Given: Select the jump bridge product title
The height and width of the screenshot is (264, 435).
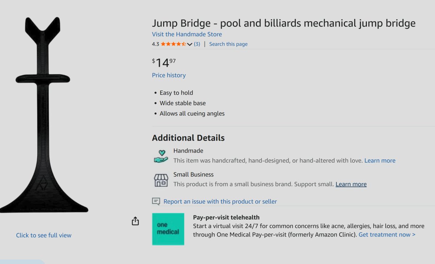Looking at the screenshot, I should pyautogui.click(x=283, y=23).
